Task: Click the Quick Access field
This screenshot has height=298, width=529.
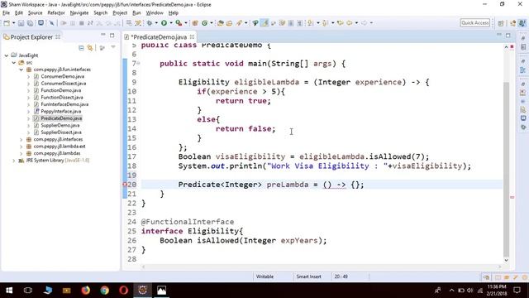Action: coord(474,22)
